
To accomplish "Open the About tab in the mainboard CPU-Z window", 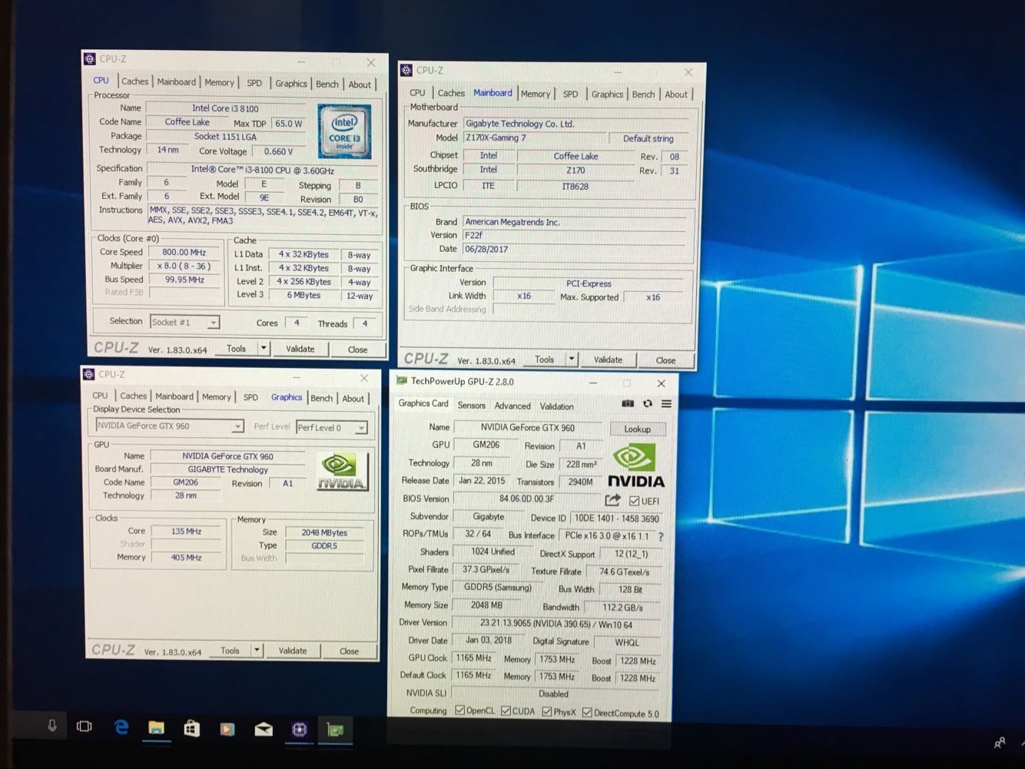I will (x=676, y=94).
